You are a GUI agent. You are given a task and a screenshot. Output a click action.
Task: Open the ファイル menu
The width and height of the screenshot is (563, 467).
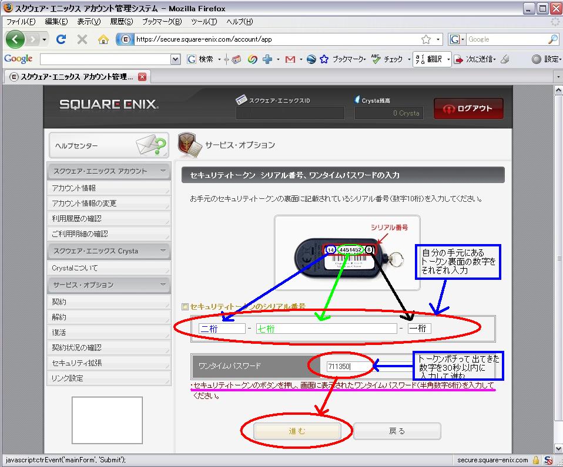[x=21, y=22]
